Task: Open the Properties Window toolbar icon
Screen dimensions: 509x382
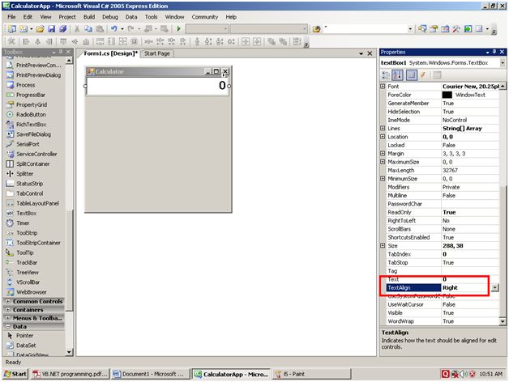Action: click(x=434, y=29)
